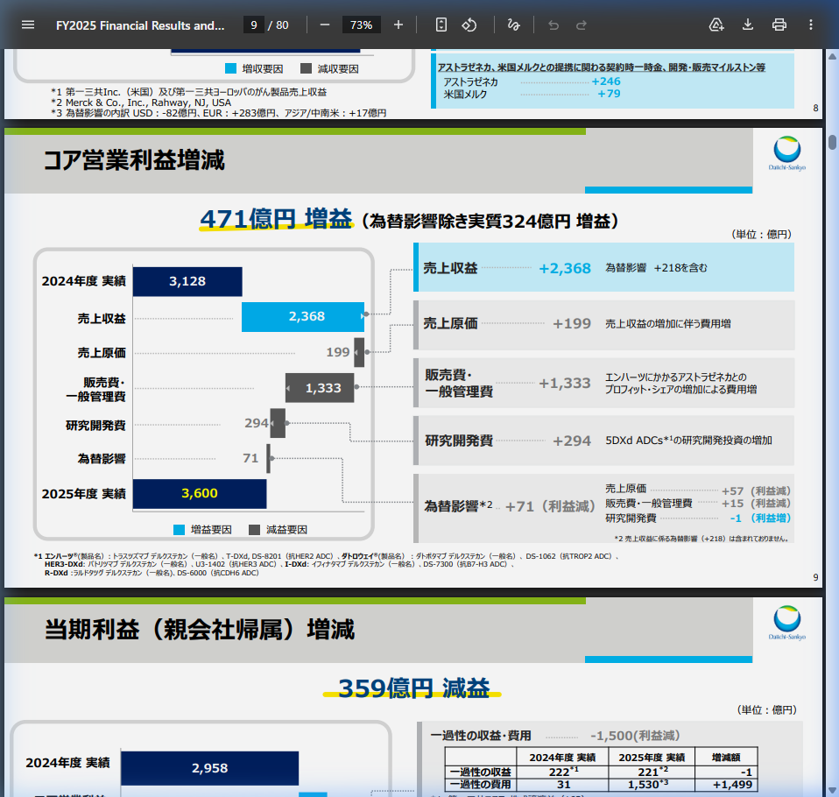Click the fit to page icon
This screenshot has height=797, width=839.
[x=441, y=25]
